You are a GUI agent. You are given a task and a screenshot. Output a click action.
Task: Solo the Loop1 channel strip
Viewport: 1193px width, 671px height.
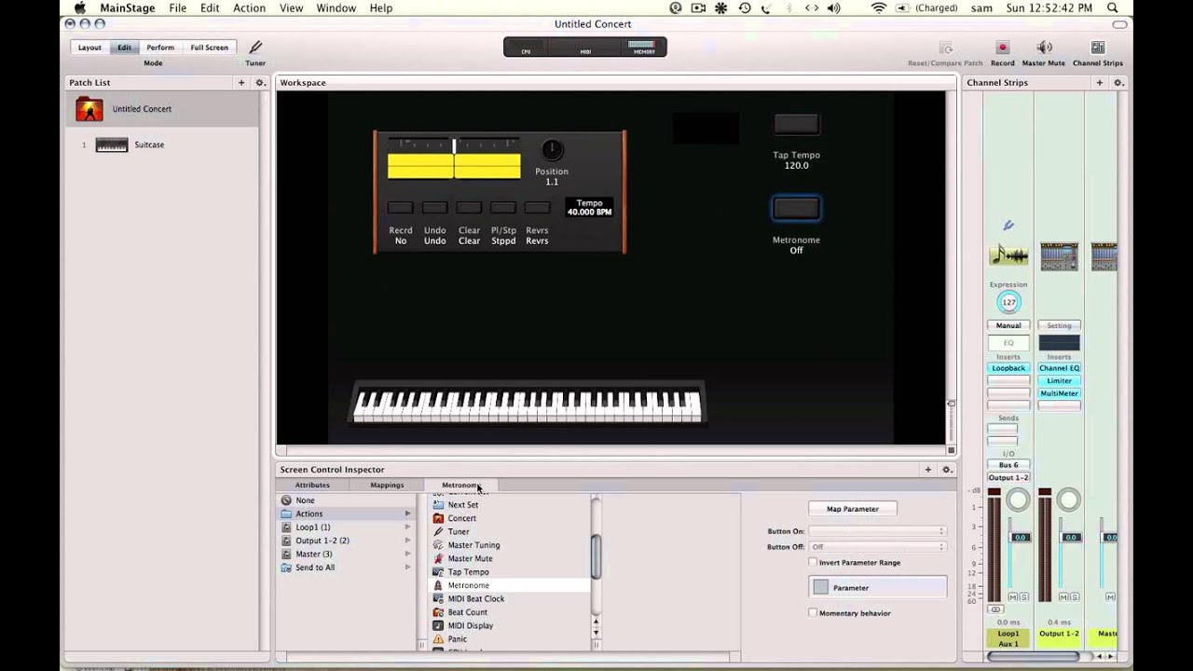tap(1023, 596)
